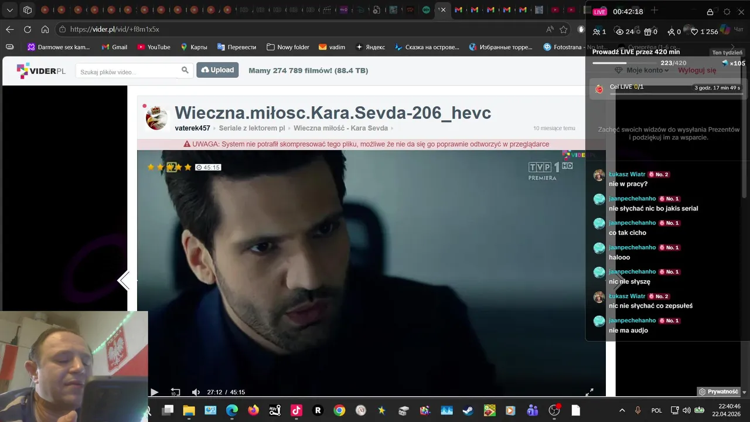Click the gift counter icon
The width and height of the screenshot is (750, 422).
coord(650,32)
